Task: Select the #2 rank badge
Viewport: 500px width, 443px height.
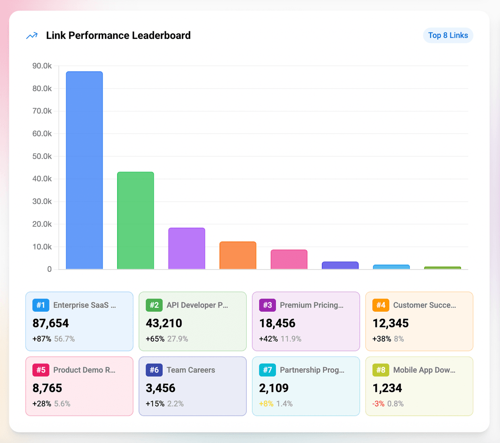Action: pos(154,305)
